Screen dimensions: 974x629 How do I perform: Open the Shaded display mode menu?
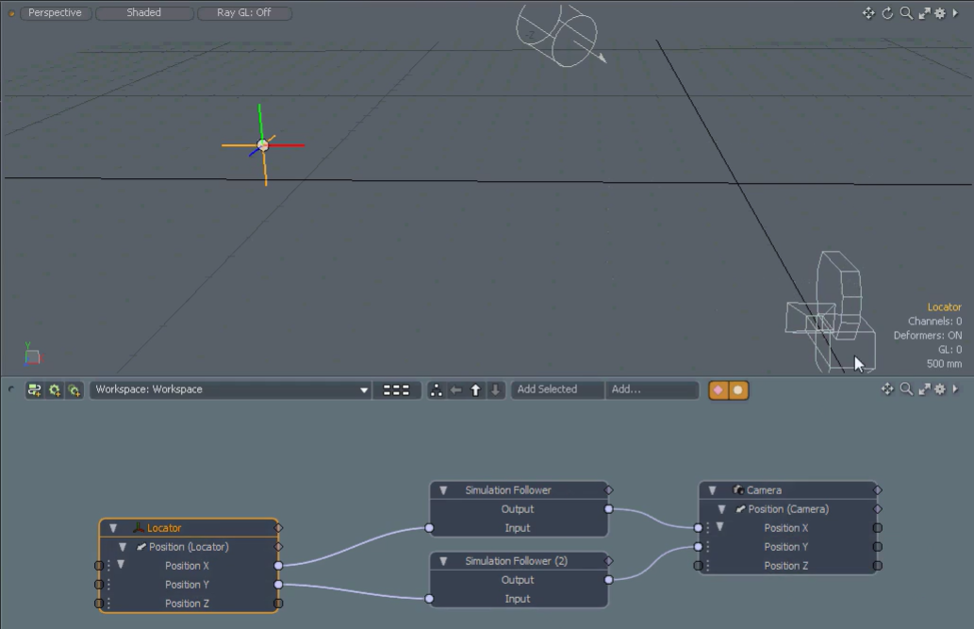click(144, 13)
